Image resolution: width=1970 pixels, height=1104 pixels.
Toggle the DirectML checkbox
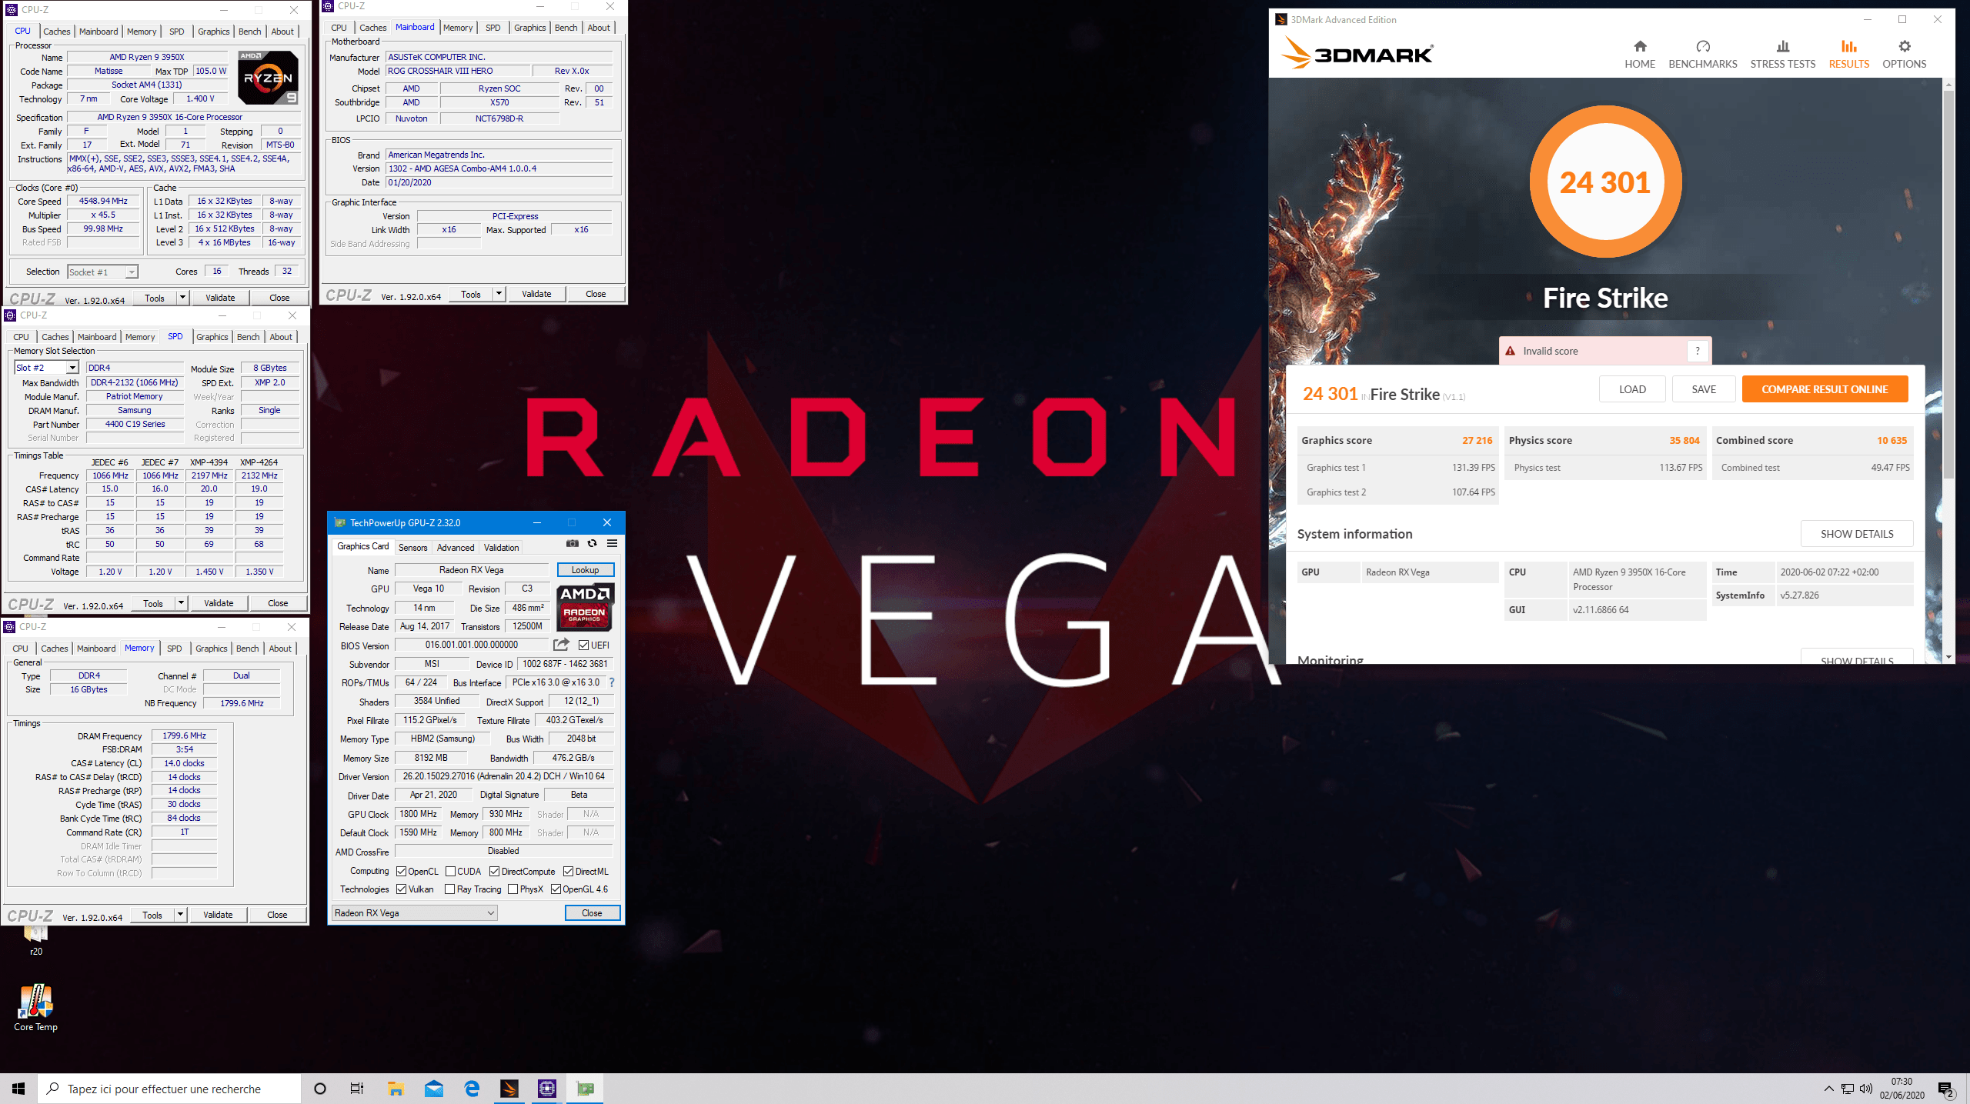[568, 872]
